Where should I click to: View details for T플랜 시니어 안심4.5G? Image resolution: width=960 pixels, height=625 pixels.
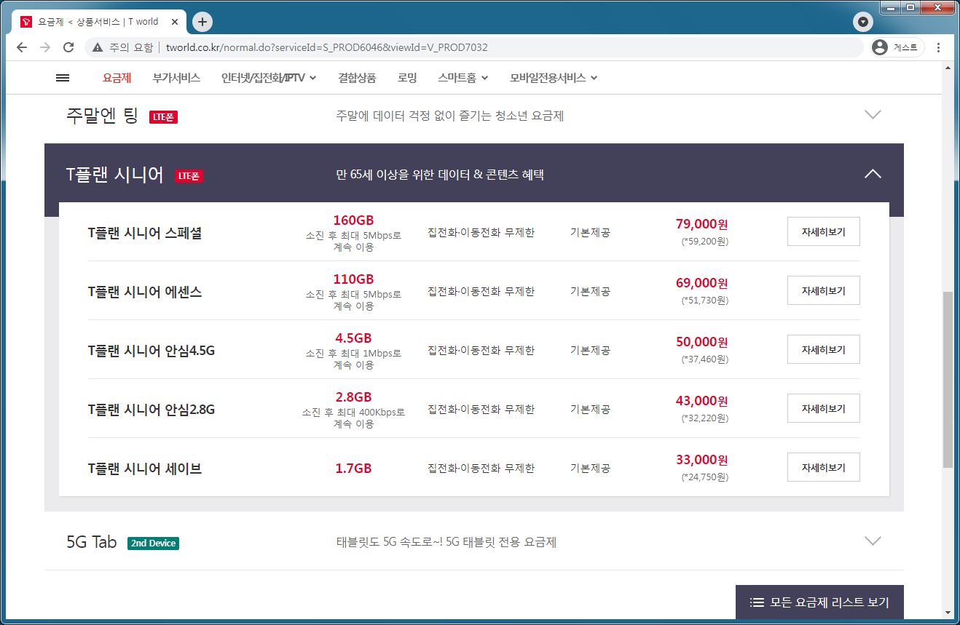[824, 349]
